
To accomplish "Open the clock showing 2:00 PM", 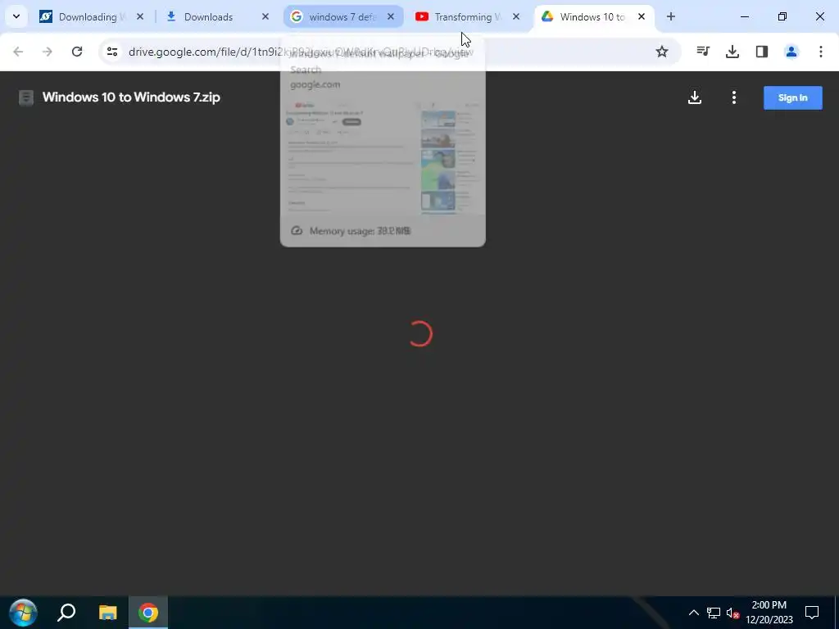I will pos(769,613).
